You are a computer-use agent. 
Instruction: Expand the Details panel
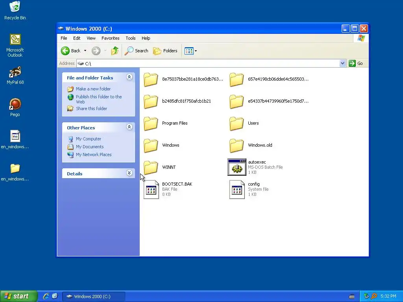129,173
